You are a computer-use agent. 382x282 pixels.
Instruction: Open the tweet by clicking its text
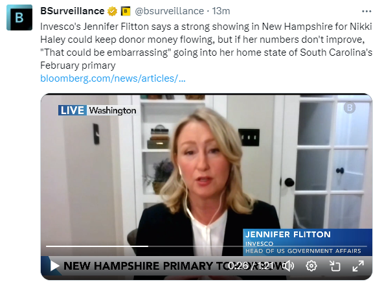[x=206, y=46]
